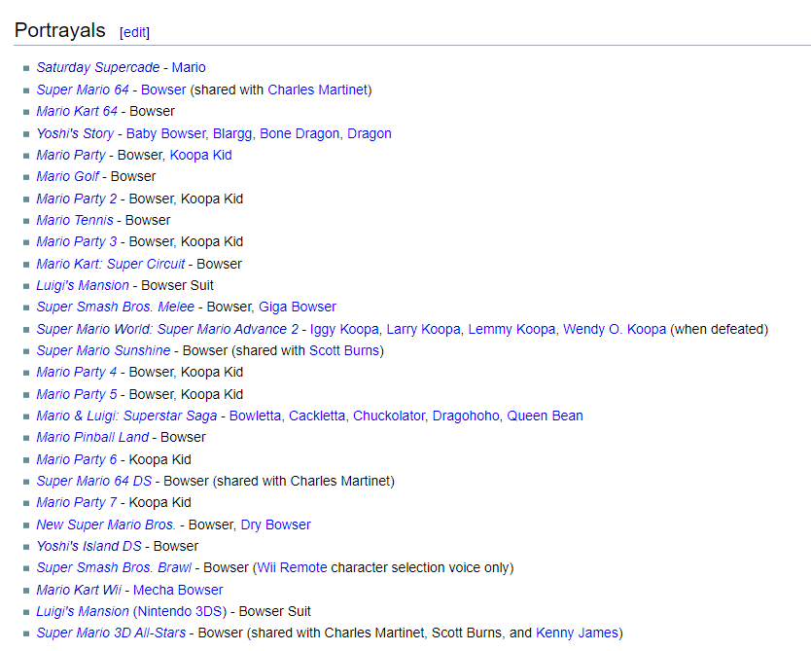The height and width of the screenshot is (651, 811).
Task: Select the Lemmy Koopa link
Action: 512,329
